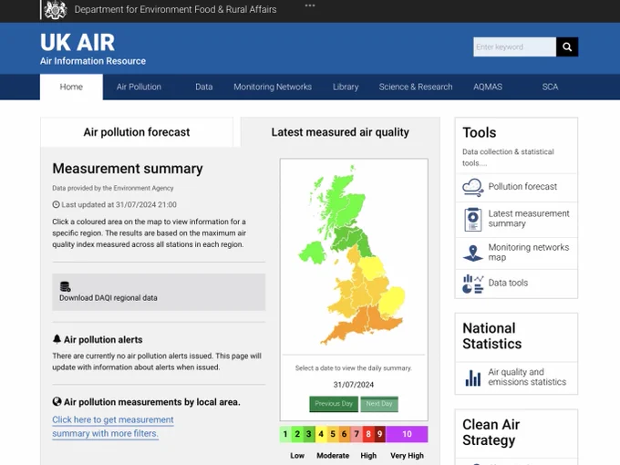
Task: Switch to Air pollution forecast tab
Action: point(137,132)
